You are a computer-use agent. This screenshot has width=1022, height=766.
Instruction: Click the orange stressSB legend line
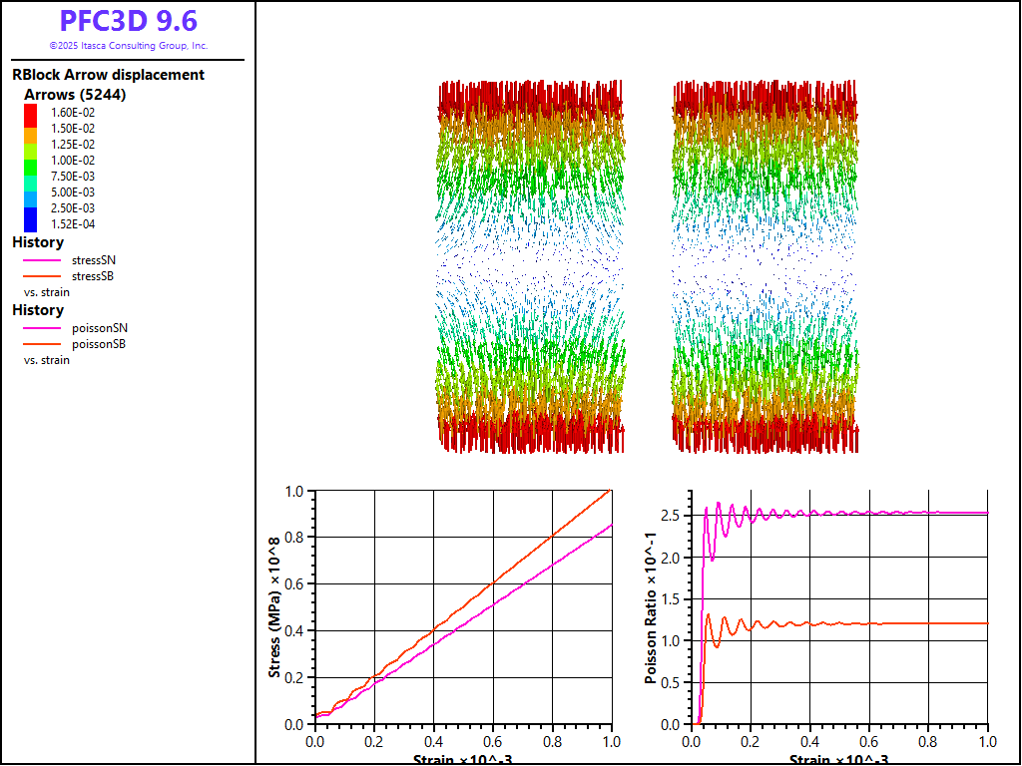42,276
